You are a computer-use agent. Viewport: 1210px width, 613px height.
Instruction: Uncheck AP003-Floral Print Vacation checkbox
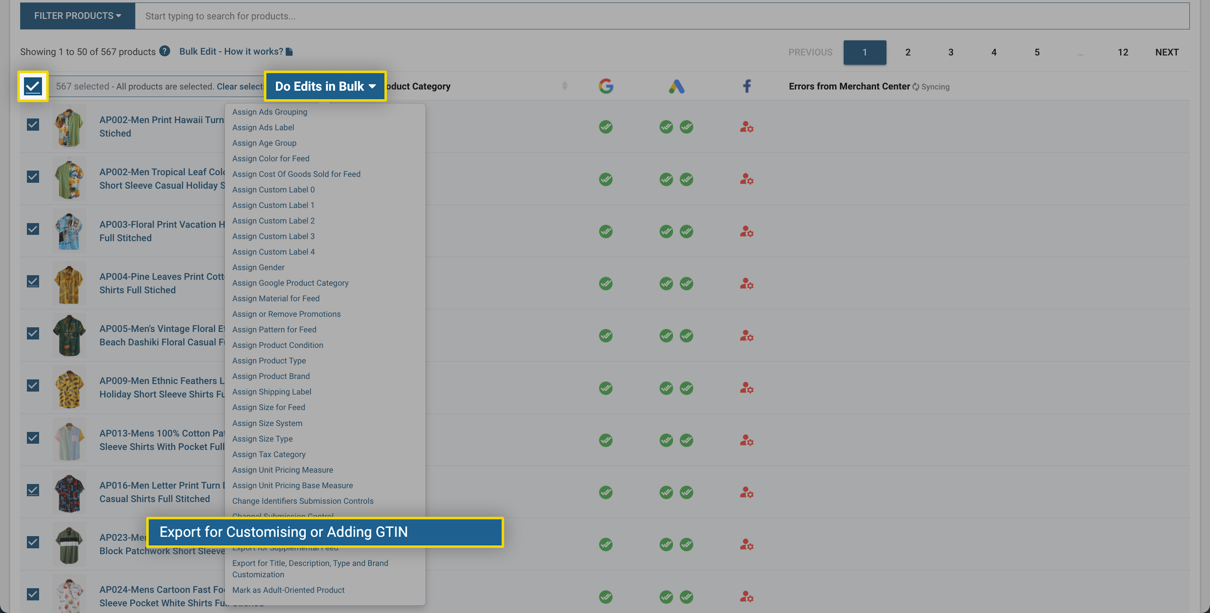[x=33, y=229]
